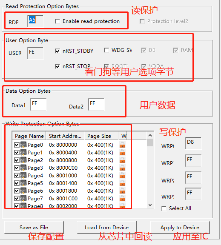This screenshot has width=221, height=245.
Task: Enable read protection checkbox
Action: tap(57, 21)
